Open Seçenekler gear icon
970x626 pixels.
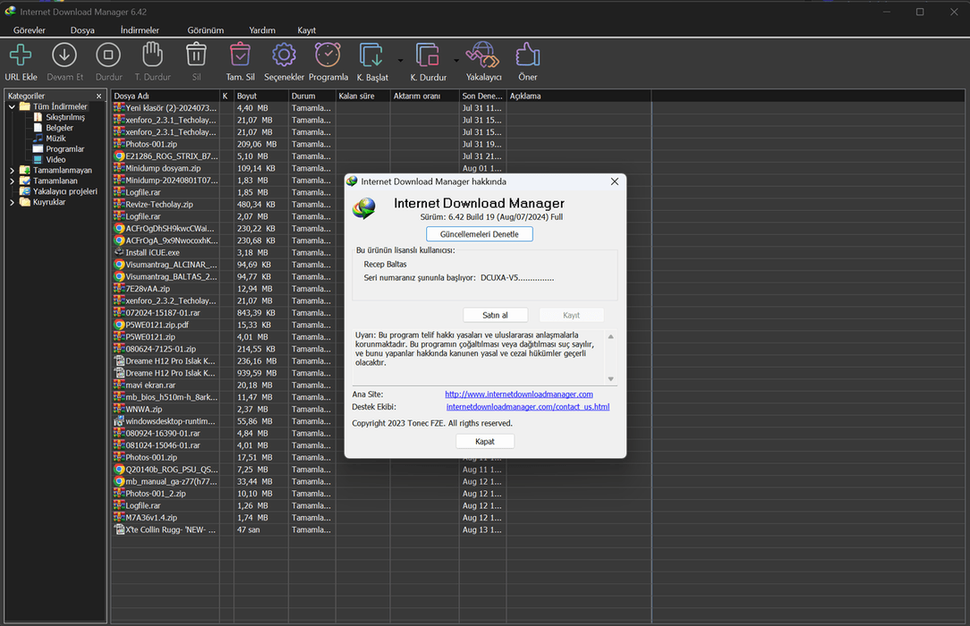point(284,55)
